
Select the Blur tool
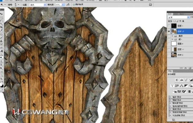1,54
